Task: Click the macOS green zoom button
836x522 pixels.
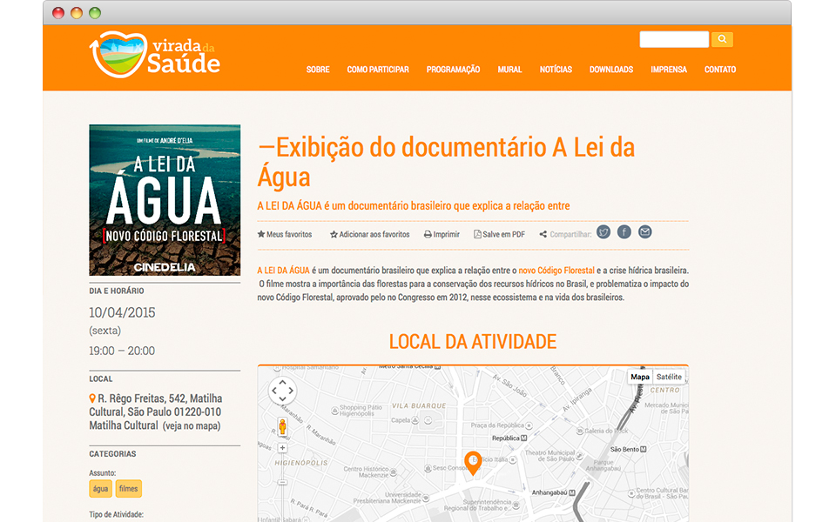Action: point(95,13)
